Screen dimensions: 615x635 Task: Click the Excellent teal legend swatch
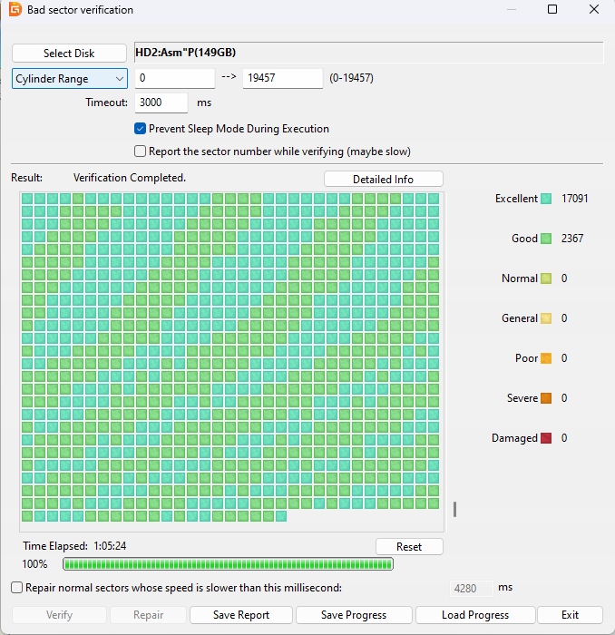click(546, 199)
